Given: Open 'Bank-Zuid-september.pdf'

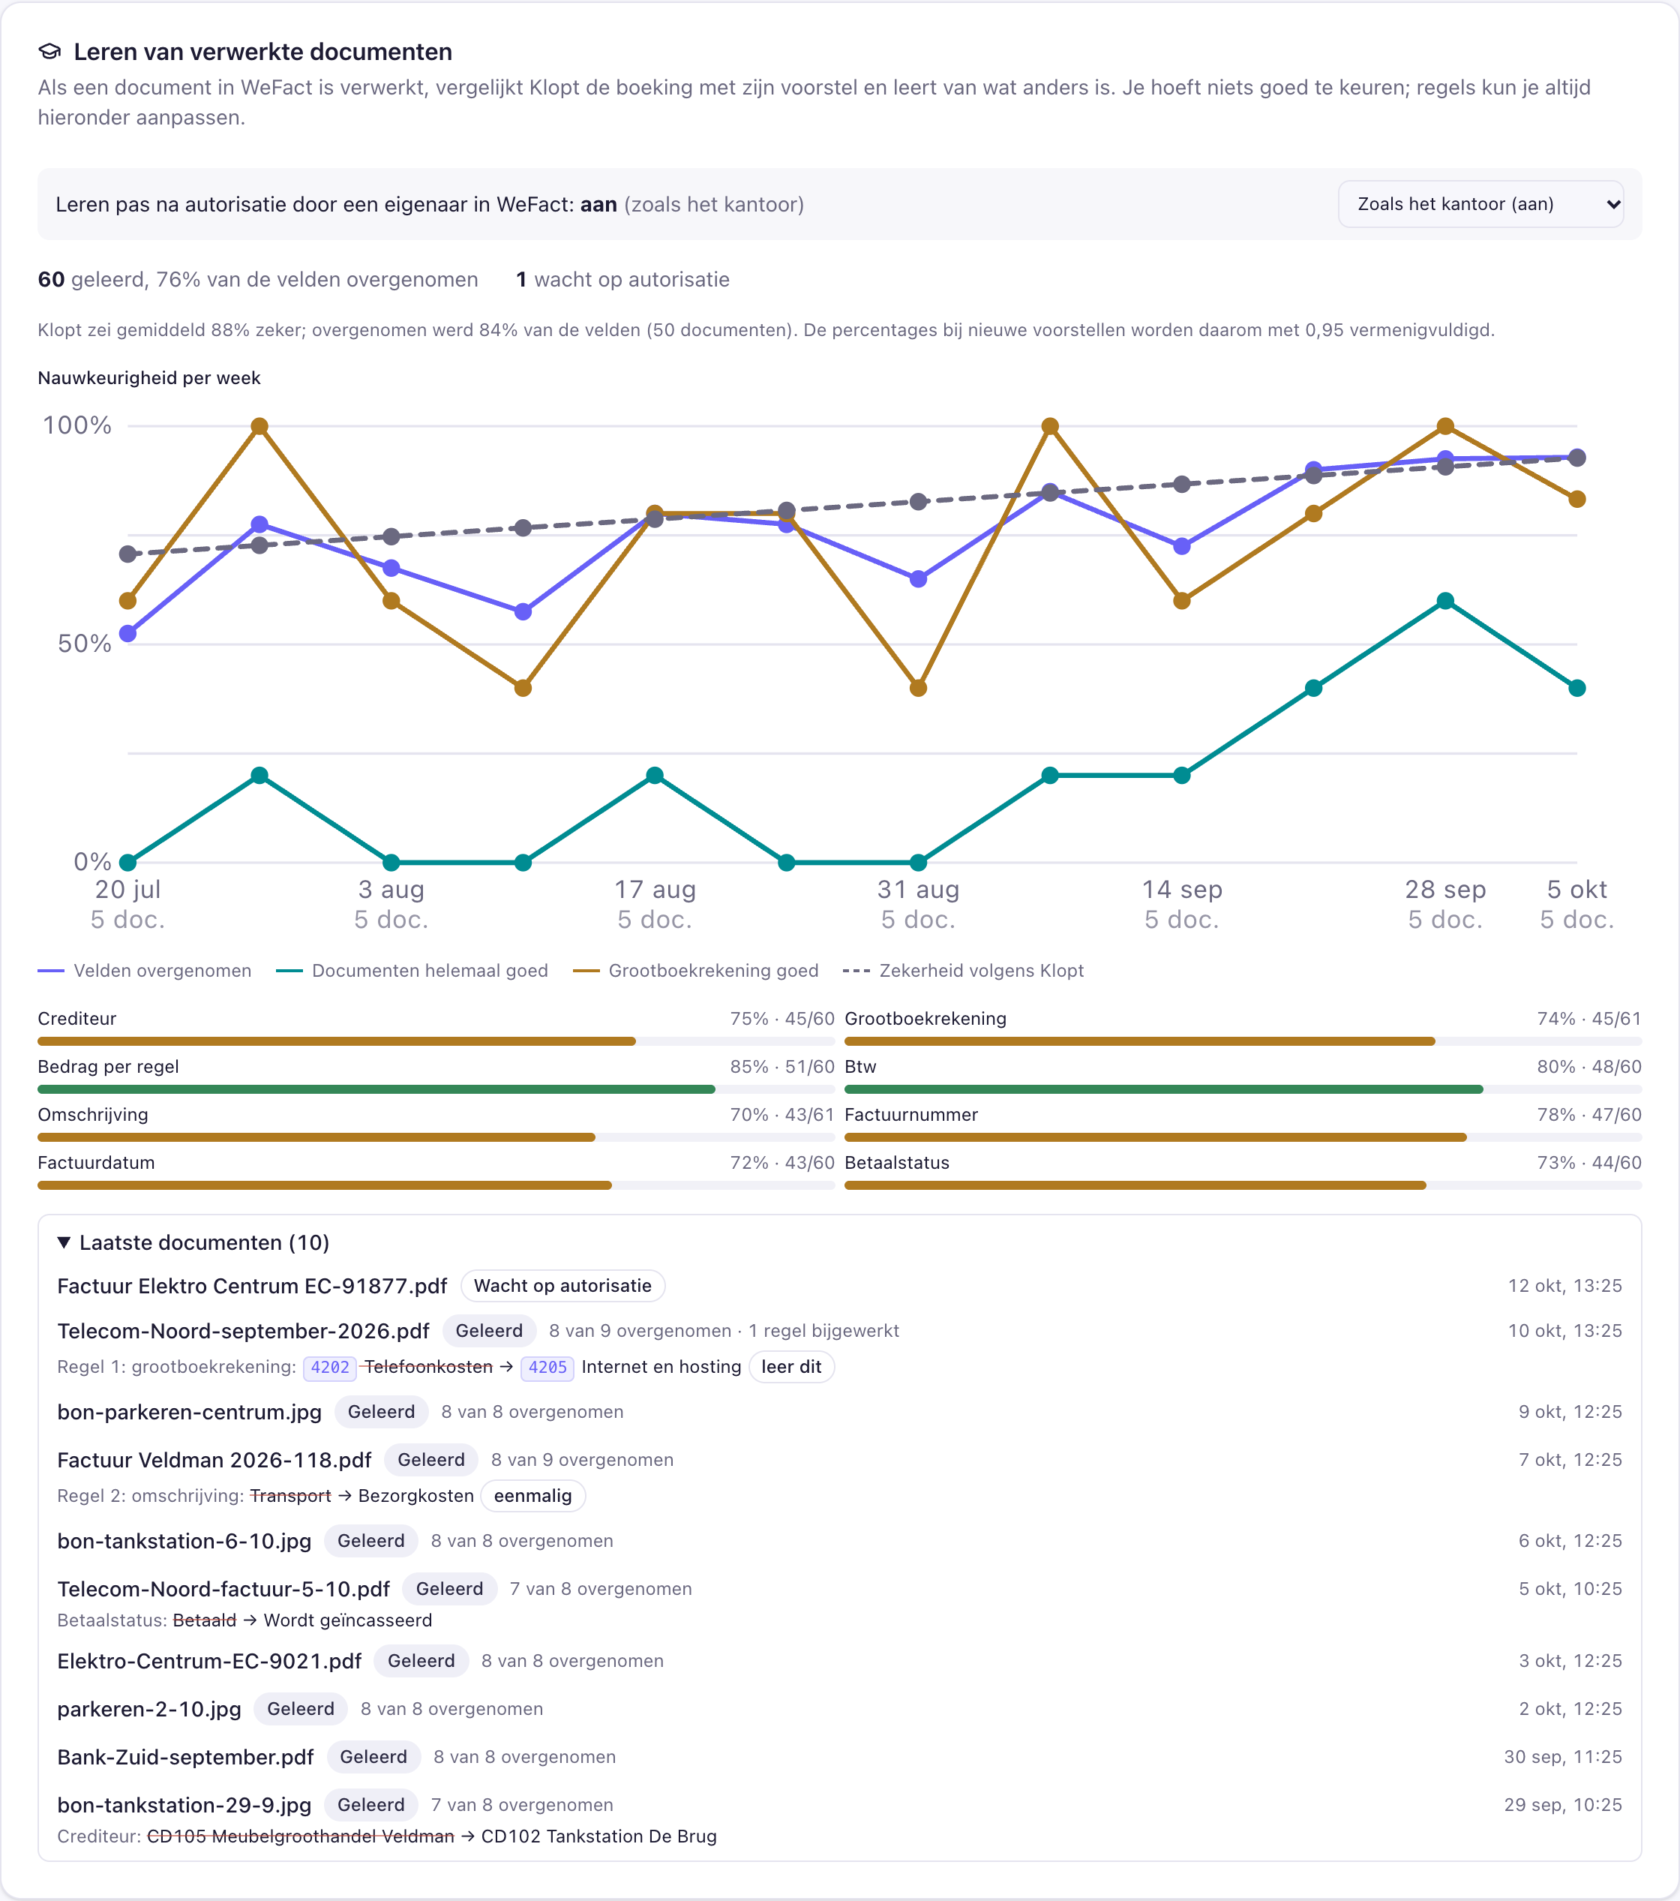Looking at the screenshot, I should (x=185, y=1757).
